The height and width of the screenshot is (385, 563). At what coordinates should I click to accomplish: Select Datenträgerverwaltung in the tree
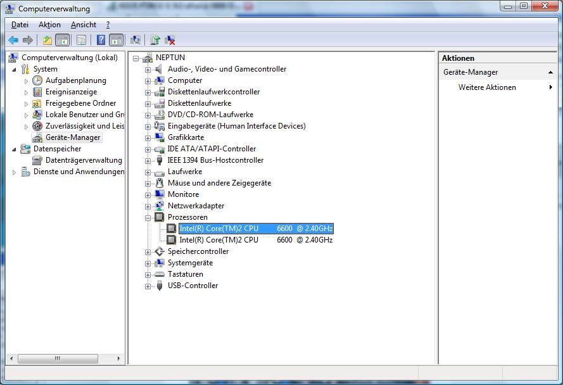click(84, 160)
